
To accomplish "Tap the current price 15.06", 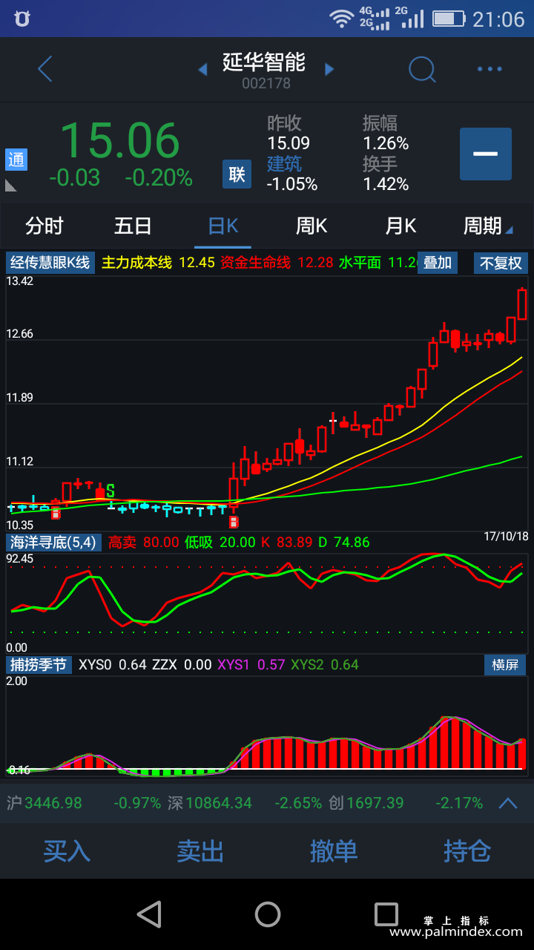I will 120,140.
